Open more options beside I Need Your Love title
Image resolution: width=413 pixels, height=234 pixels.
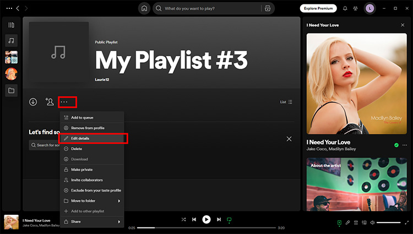click(x=405, y=145)
